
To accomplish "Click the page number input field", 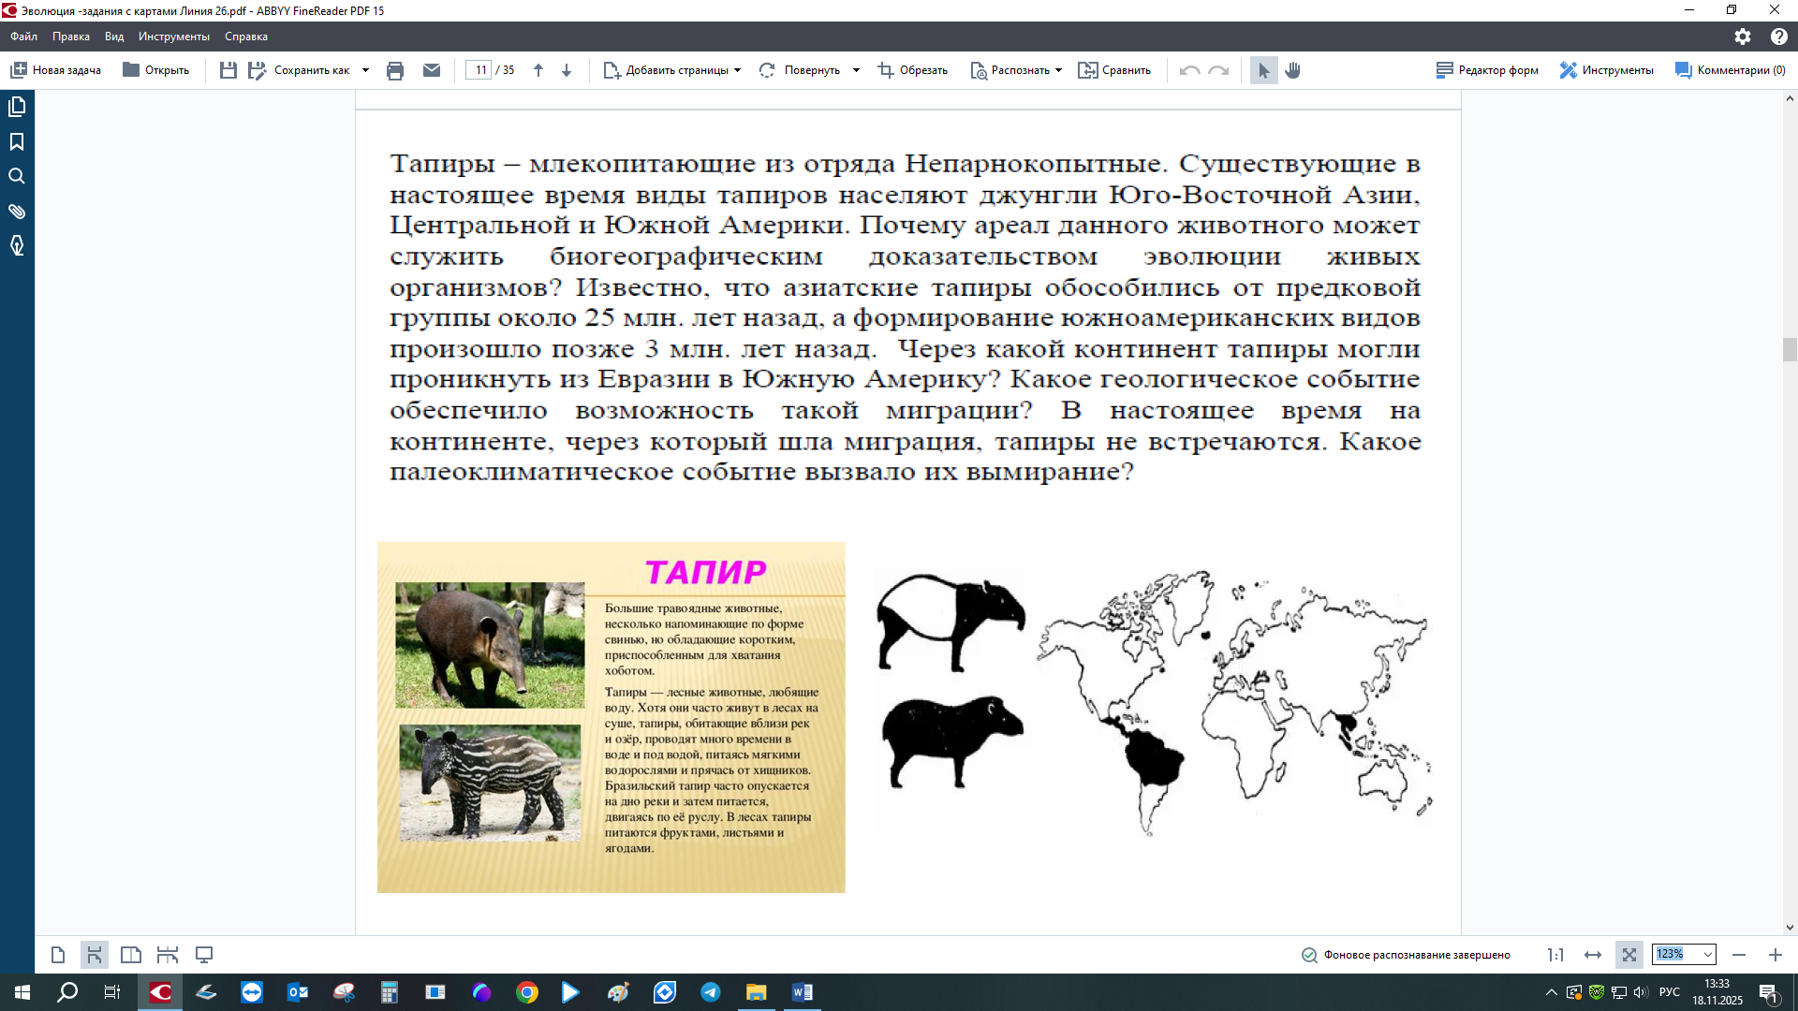I will click(x=479, y=70).
